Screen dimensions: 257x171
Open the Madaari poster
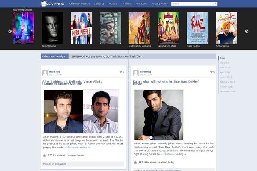pos(111,28)
